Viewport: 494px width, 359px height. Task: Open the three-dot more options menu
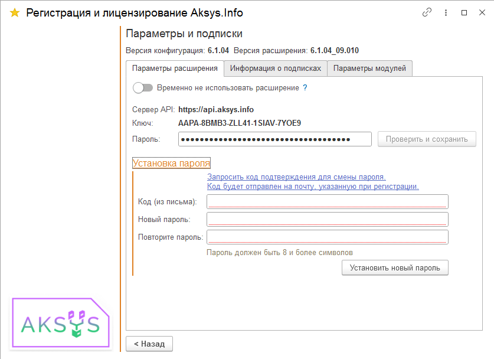(x=446, y=12)
